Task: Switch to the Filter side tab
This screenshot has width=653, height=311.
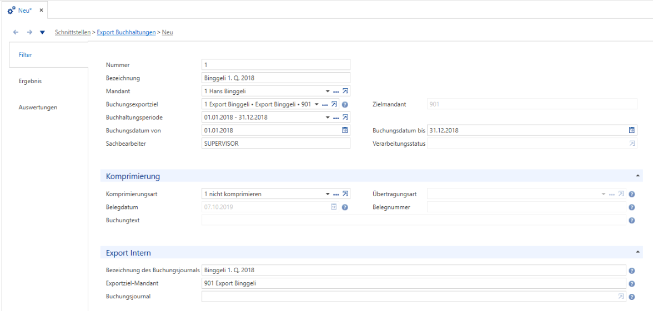Action: pyautogui.click(x=48, y=54)
